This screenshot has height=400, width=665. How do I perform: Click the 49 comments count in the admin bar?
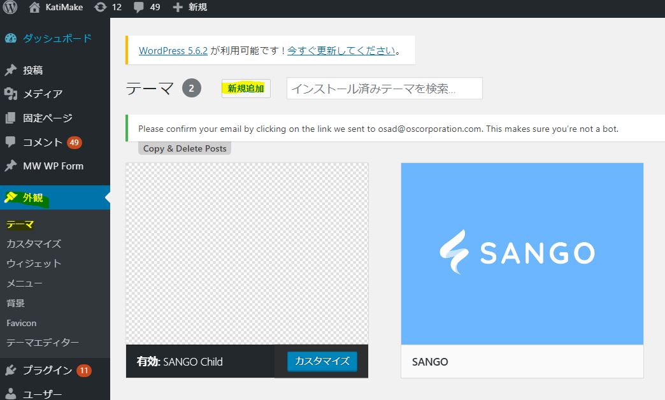click(x=155, y=7)
